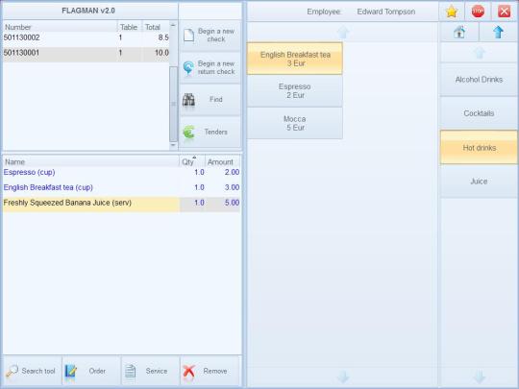Click the Edward Tompson employee name
Screen dimensions: 519x389
click(x=386, y=12)
